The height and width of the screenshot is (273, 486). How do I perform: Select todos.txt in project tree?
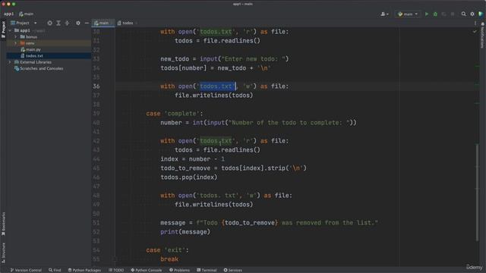coord(32,55)
